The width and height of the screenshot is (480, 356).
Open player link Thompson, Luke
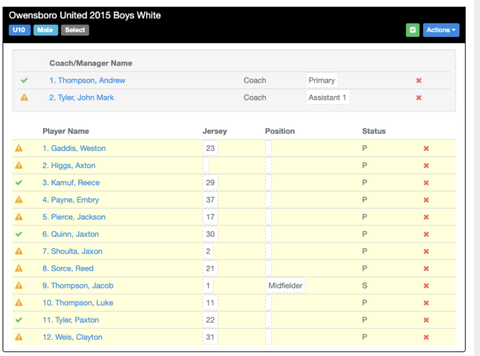pos(78,303)
